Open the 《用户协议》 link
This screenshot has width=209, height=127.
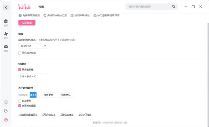click(49, 115)
